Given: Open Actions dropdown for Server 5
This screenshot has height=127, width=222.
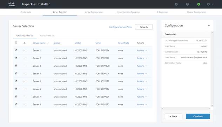Looking at the screenshot, I should point(142,81).
